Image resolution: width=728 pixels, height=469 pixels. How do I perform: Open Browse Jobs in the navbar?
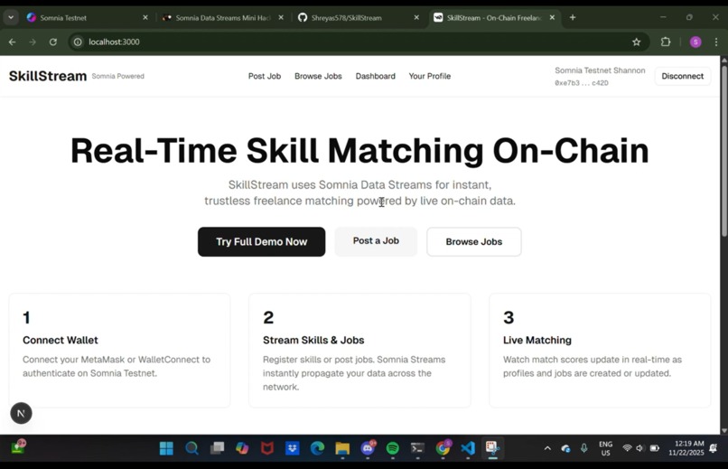[318, 76]
